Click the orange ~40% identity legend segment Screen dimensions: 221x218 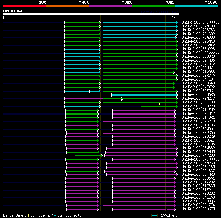coord(68,6)
